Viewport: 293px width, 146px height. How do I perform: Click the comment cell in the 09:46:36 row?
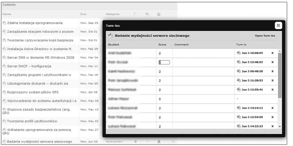203,72
